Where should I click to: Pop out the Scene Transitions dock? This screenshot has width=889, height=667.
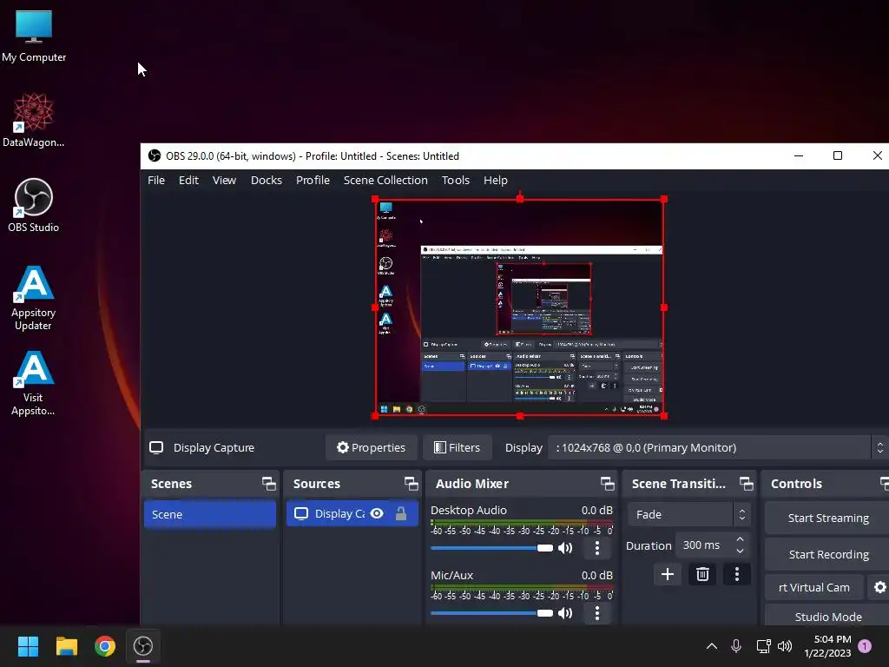[746, 484]
